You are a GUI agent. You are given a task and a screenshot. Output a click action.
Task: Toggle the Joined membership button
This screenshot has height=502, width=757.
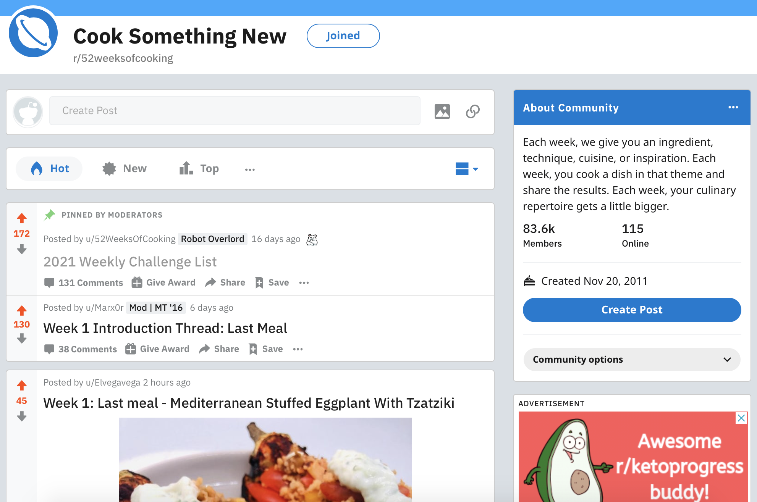tap(343, 36)
